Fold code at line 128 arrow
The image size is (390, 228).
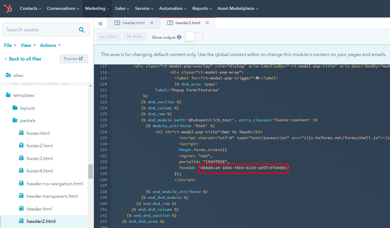[x=109, y=132]
